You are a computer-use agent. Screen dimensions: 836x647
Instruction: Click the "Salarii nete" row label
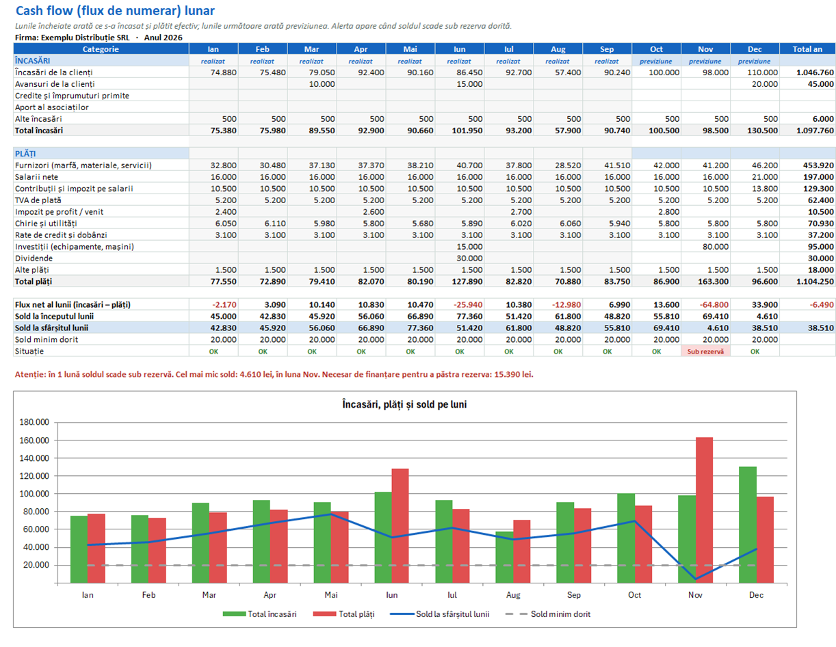[x=36, y=176]
